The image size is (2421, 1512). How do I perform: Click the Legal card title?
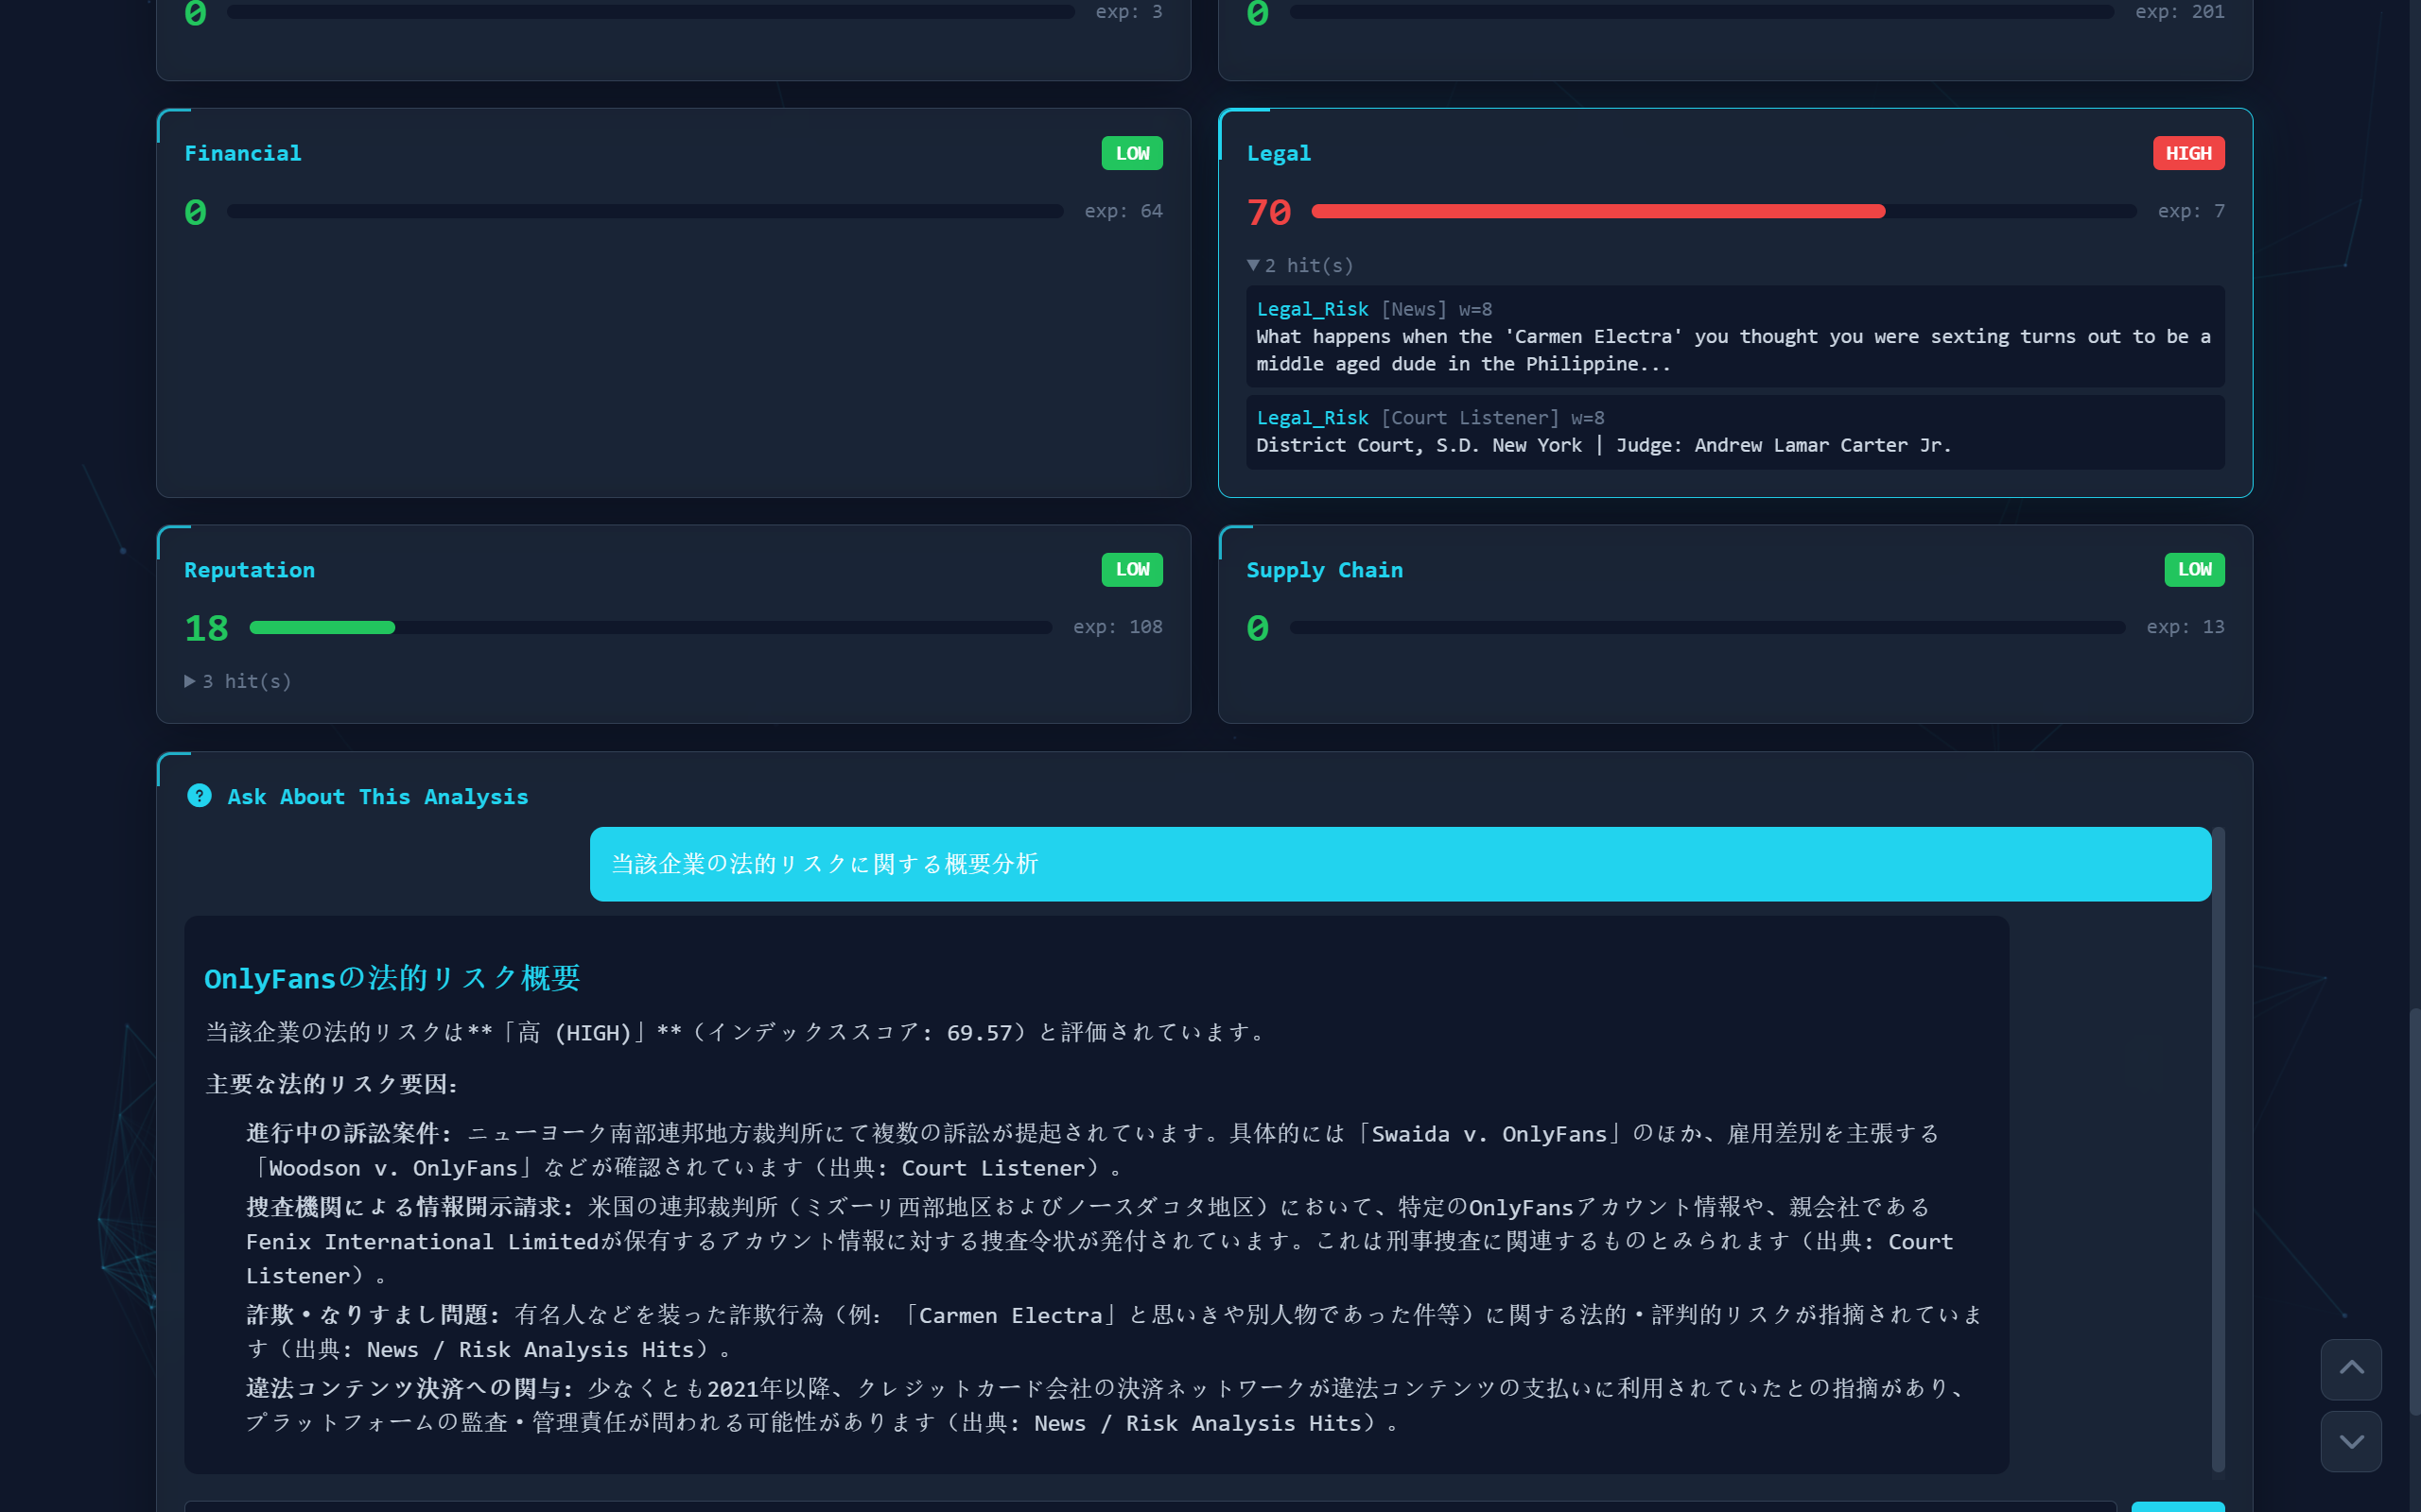point(1279,153)
